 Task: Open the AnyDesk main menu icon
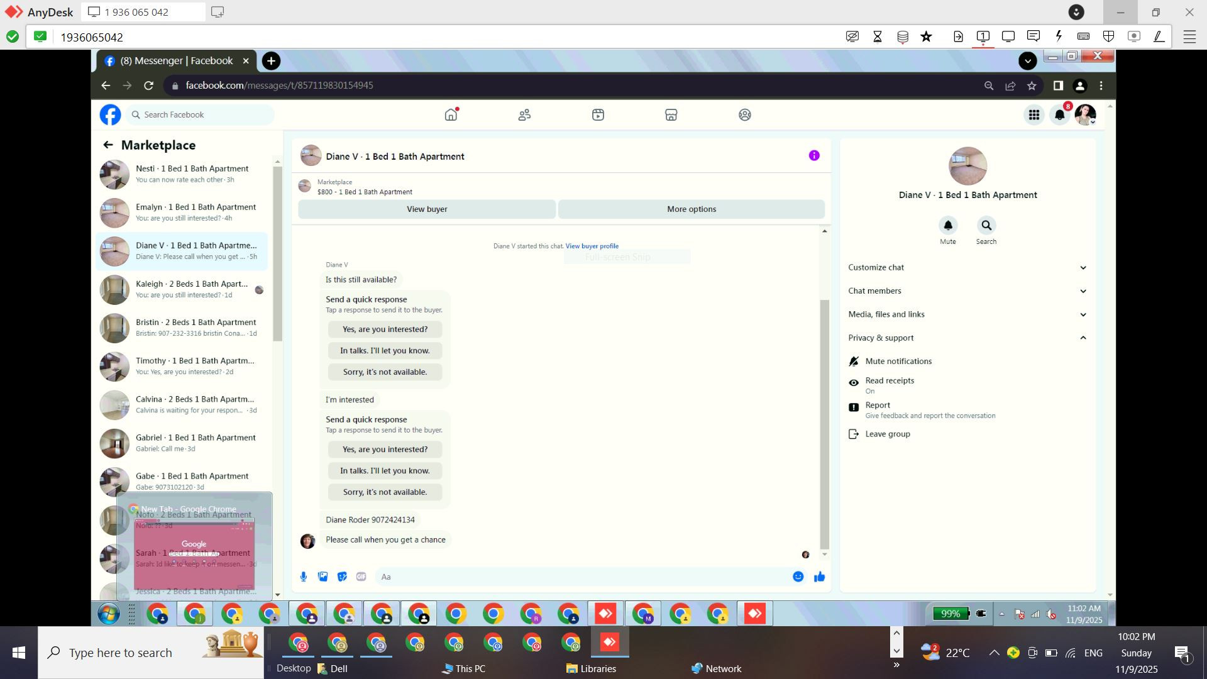coord(1189,36)
